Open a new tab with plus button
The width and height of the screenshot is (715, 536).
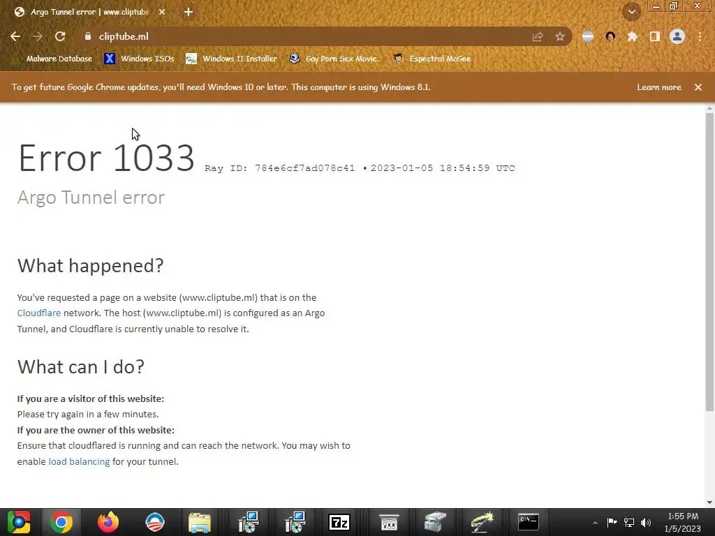click(189, 13)
